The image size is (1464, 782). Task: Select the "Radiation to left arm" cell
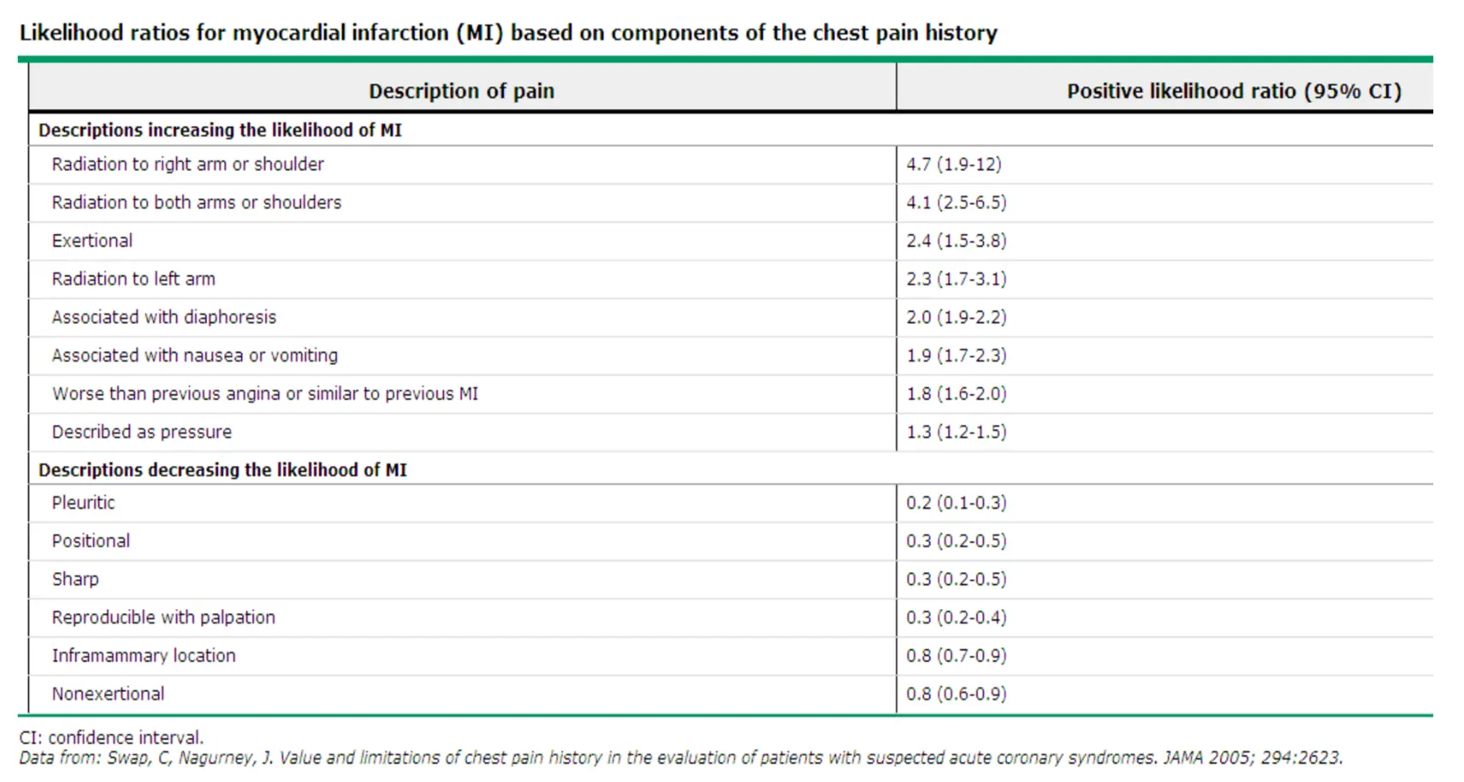point(133,279)
